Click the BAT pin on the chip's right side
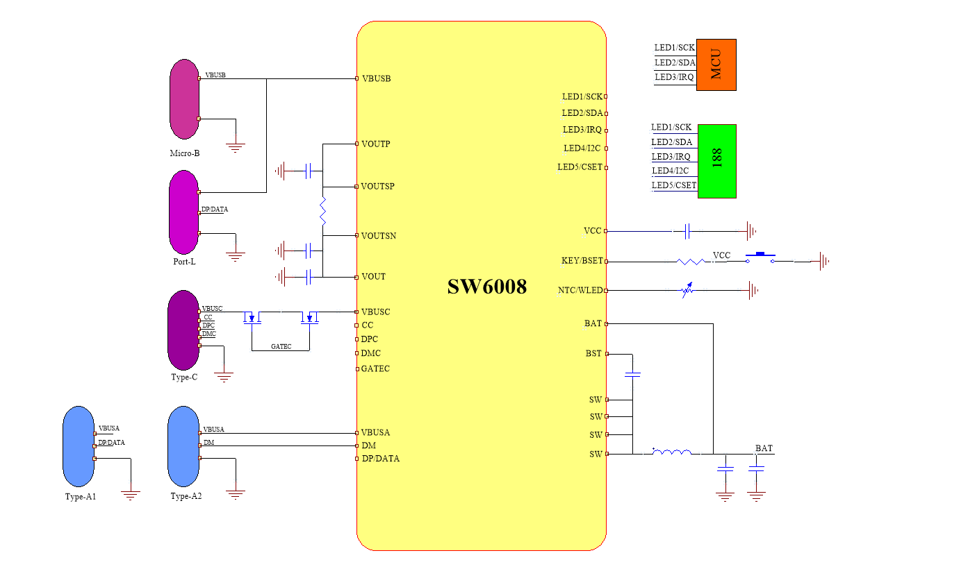 point(593,323)
